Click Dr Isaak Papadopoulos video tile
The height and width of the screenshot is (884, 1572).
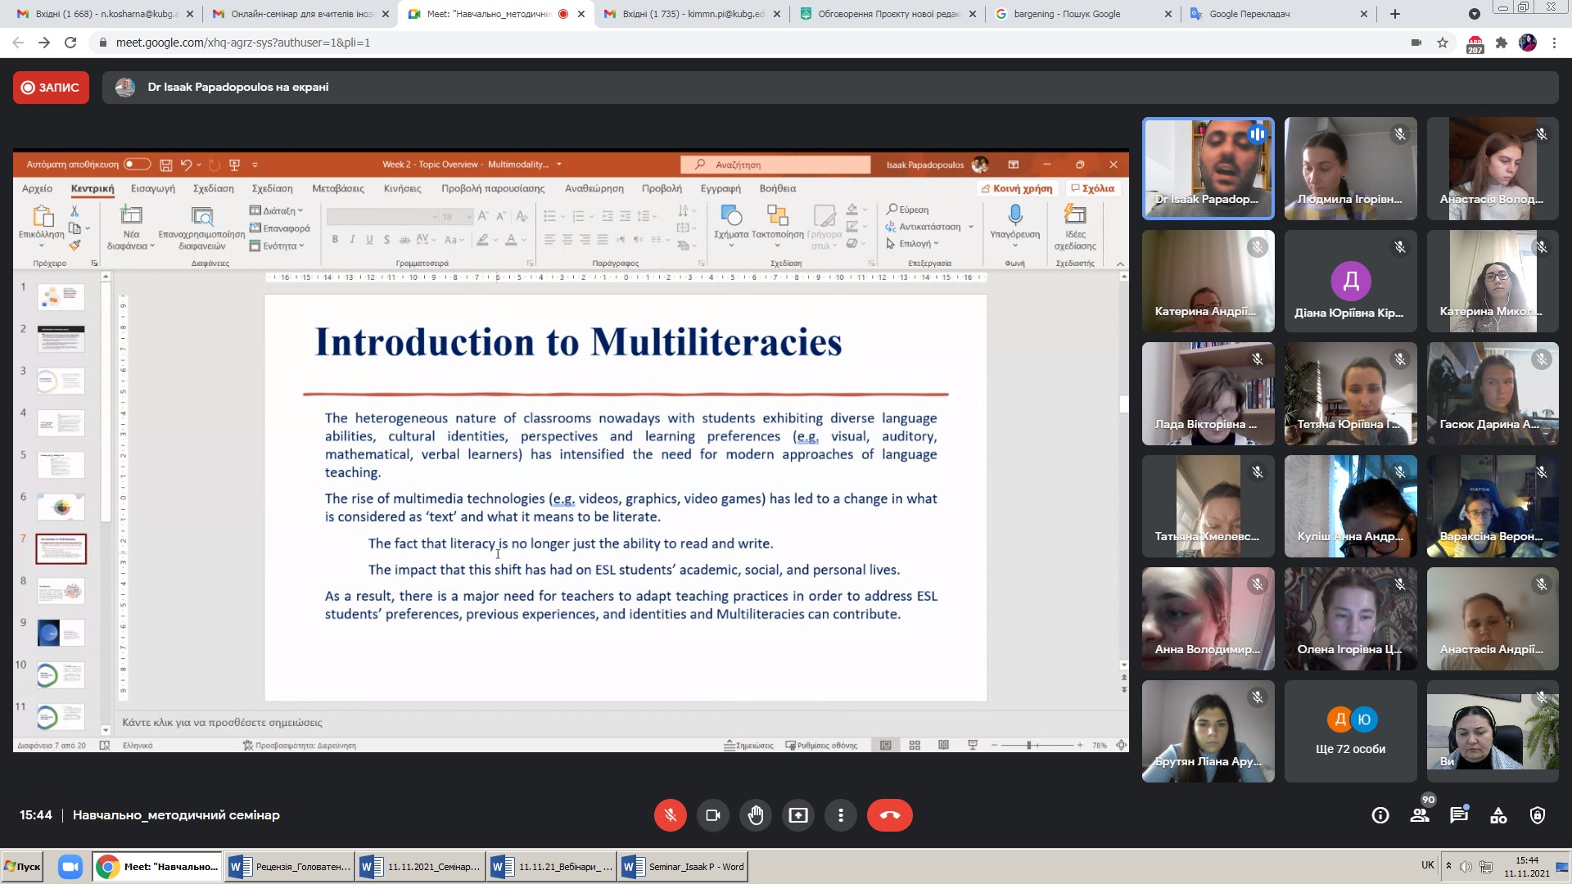pyautogui.click(x=1208, y=169)
